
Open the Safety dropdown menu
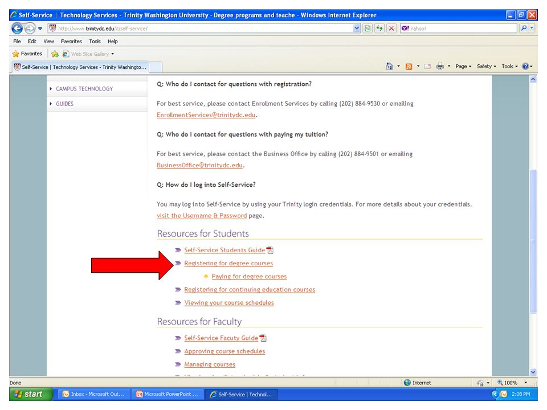(486, 66)
